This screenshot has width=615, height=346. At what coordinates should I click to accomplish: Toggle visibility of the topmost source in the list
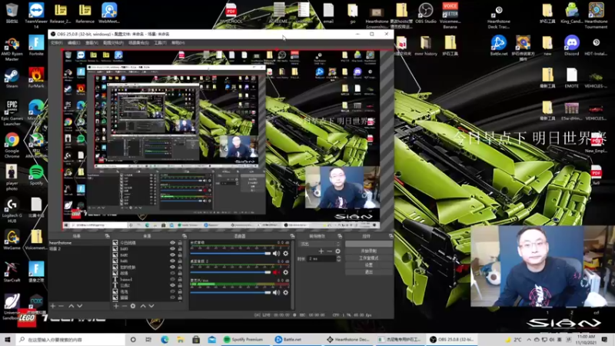pyautogui.click(x=172, y=243)
